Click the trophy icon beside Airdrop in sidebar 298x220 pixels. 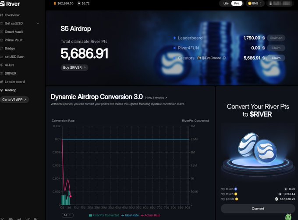(1, 90)
